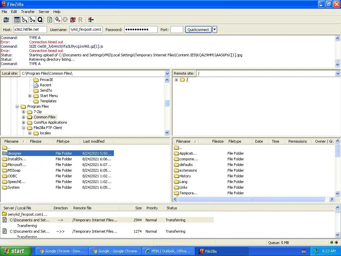Toggle transfer queue display (Q) button

(40, 20)
